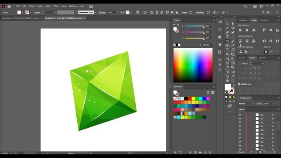Expand the Opacity arrow in Transparency panel

pos(274,104)
